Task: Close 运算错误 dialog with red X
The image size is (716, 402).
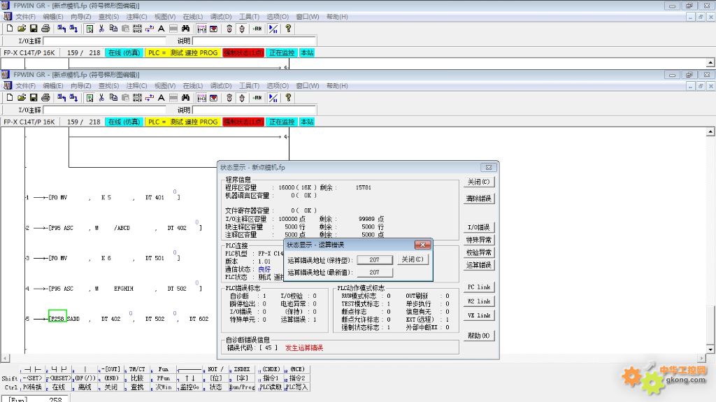Action: tap(422, 245)
